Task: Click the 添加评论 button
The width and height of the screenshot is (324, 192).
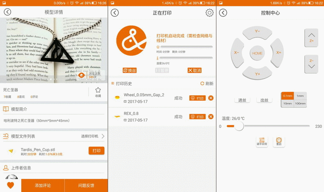Action: coord(43,185)
